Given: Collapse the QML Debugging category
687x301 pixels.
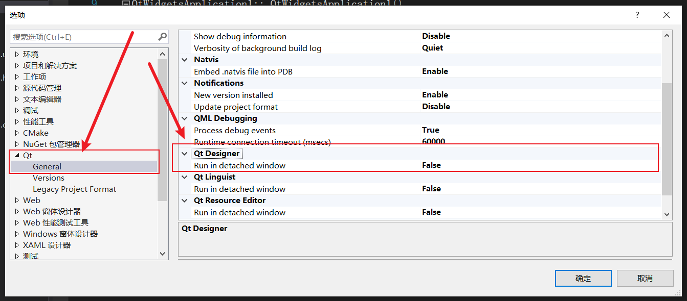Looking at the screenshot, I should 185,118.
